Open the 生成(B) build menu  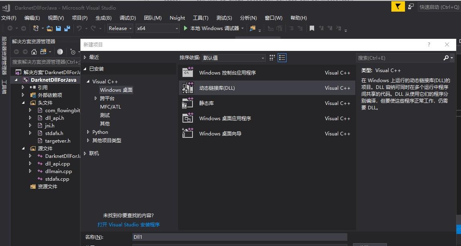pos(104,18)
